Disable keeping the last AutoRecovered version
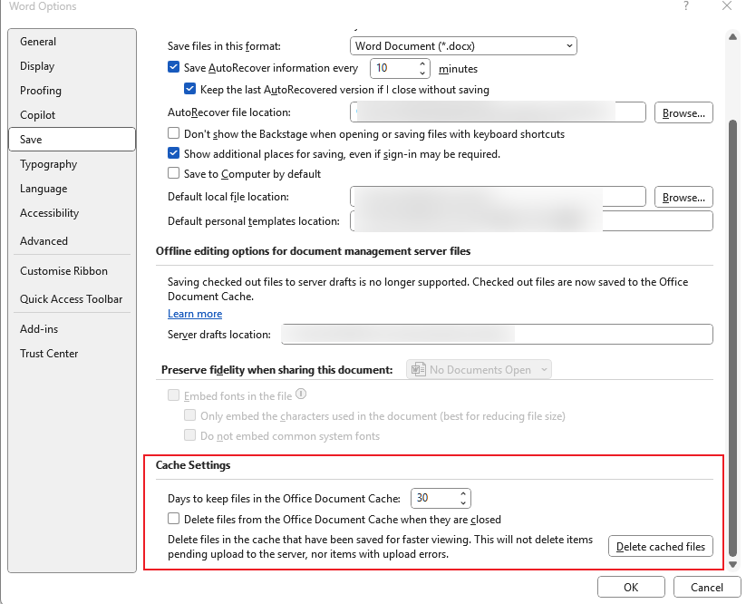Viewport: 746px width, 604px height. pyautogui.click(x=189, y=88)
